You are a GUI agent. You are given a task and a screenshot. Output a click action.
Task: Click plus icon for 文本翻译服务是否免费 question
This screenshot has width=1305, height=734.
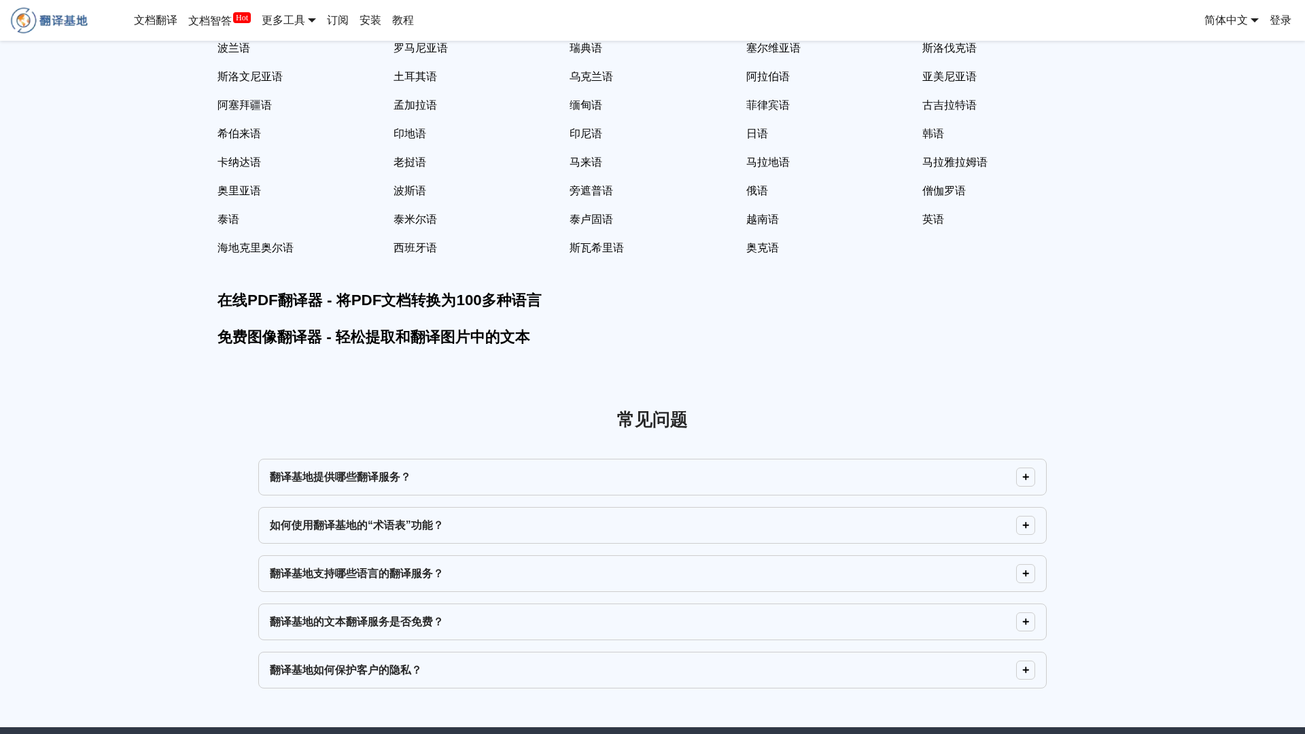[1025, 622]
